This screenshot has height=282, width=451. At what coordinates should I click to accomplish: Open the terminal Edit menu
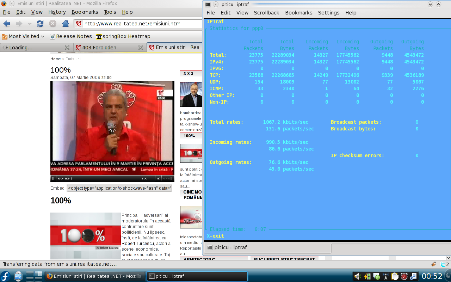225,13
